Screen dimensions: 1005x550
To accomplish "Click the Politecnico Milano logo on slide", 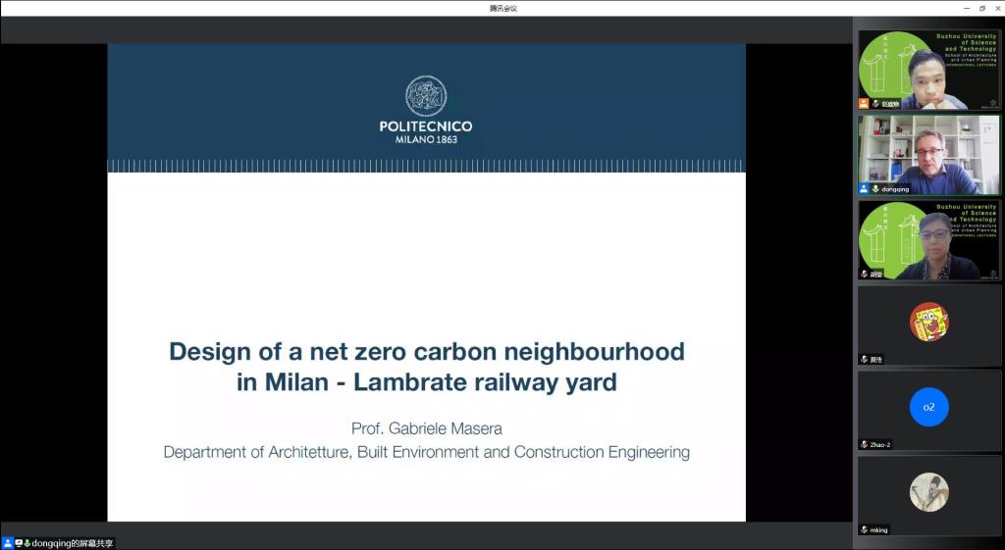I will click(426, 110).
